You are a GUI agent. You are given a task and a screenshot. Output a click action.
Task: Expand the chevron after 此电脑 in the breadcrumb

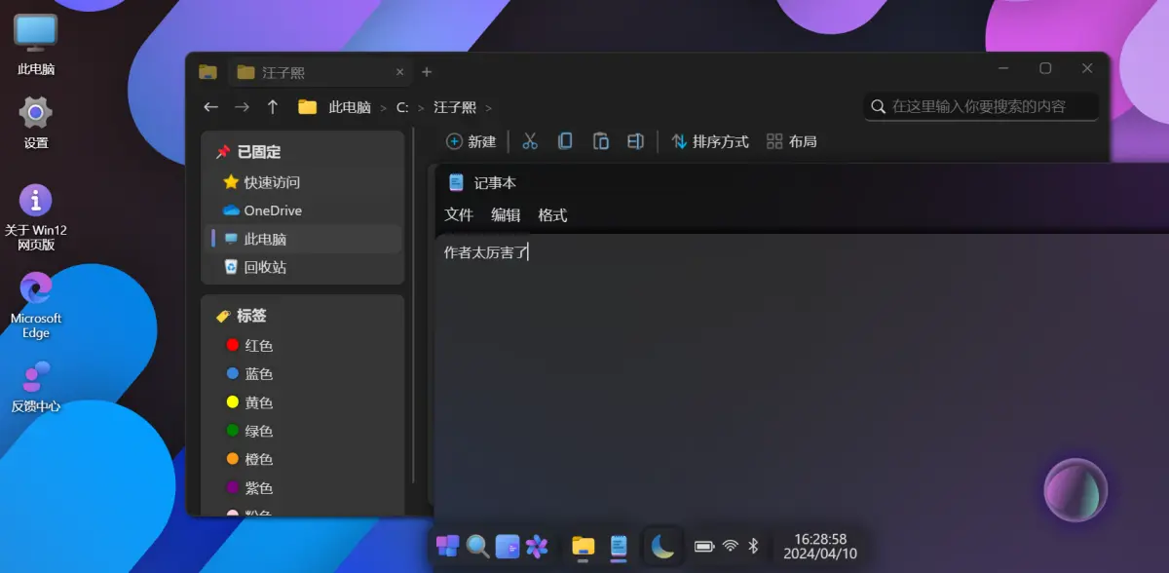[384, 108]
